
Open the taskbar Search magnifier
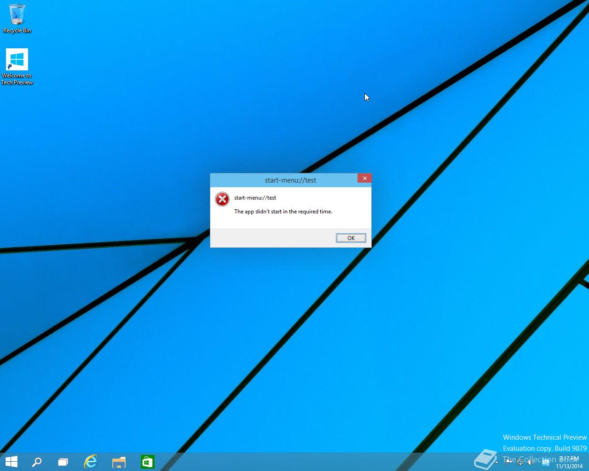click(37, 462)
